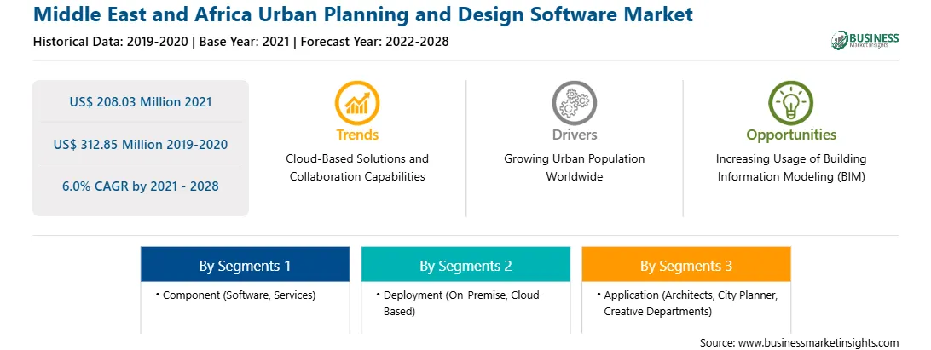The width and height of the screenshot is (931, 350).
Task: Click the Cloud-Based Solutions and Collaboration Capabilities text
Action: coord(357,168)
